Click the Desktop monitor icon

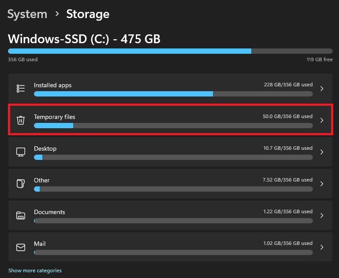[x=21, y=152]
